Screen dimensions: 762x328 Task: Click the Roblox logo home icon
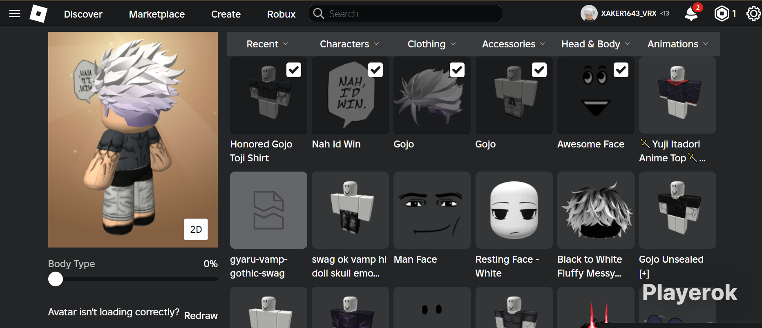coord(38,14)
